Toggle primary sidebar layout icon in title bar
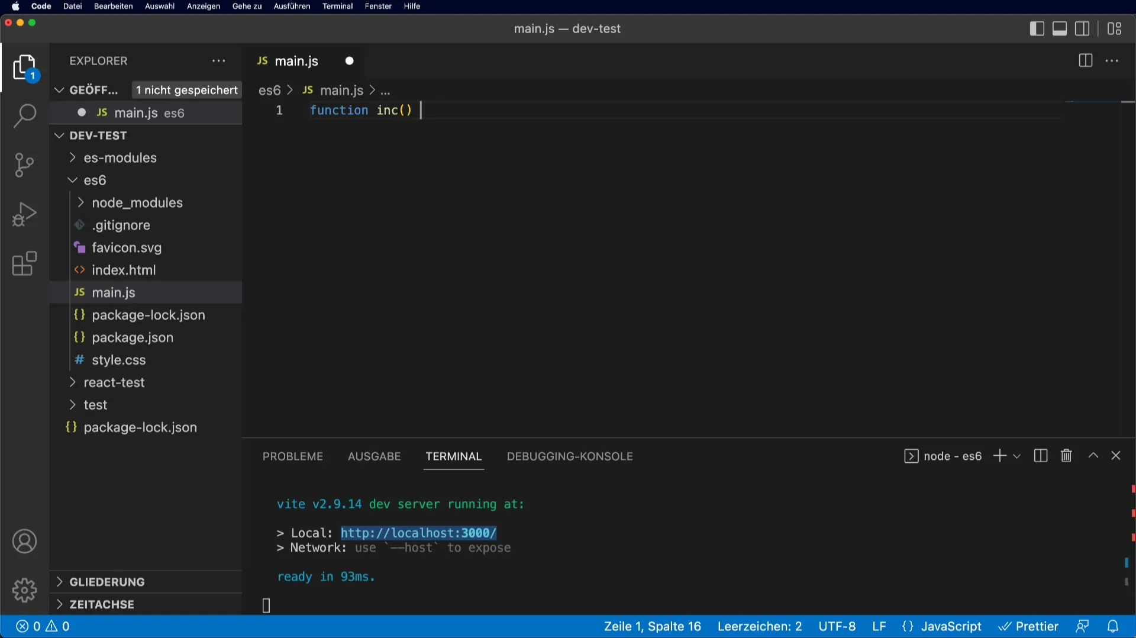The width and height of the screenshot is (1136, 638). pyautogui.click(x=1037, y=28)
